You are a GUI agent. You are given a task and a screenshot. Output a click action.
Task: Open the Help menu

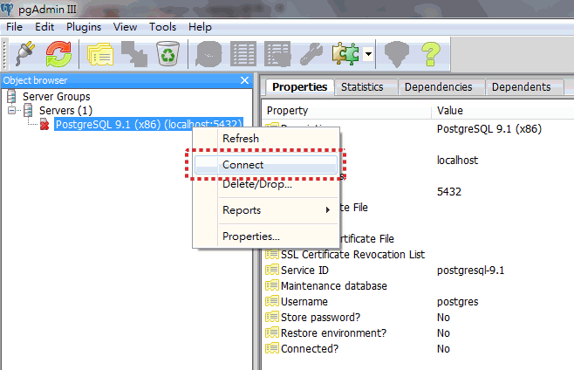200,27
